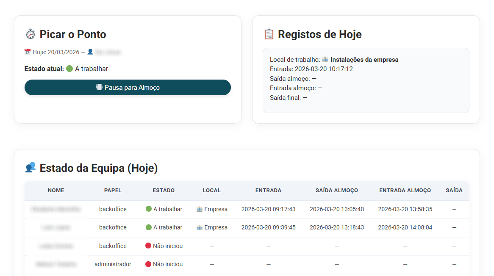Sort by the NOME column header
This screenshot has height=276, width=494.
point(56,190)
